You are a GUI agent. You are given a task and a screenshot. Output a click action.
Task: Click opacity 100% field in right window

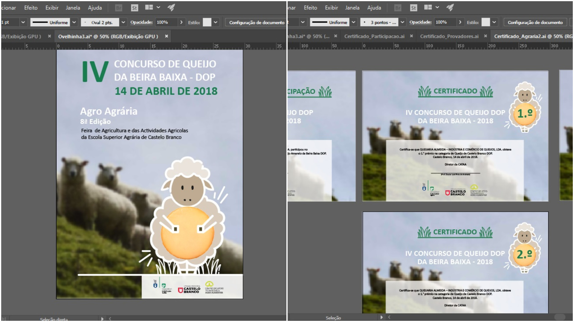coord(445,22)
